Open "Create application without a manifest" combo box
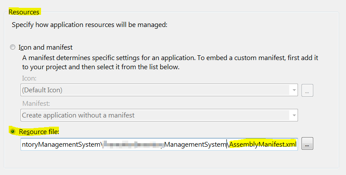Image resolution: width=346 pixels, height=175 pixels. (155, 115)
